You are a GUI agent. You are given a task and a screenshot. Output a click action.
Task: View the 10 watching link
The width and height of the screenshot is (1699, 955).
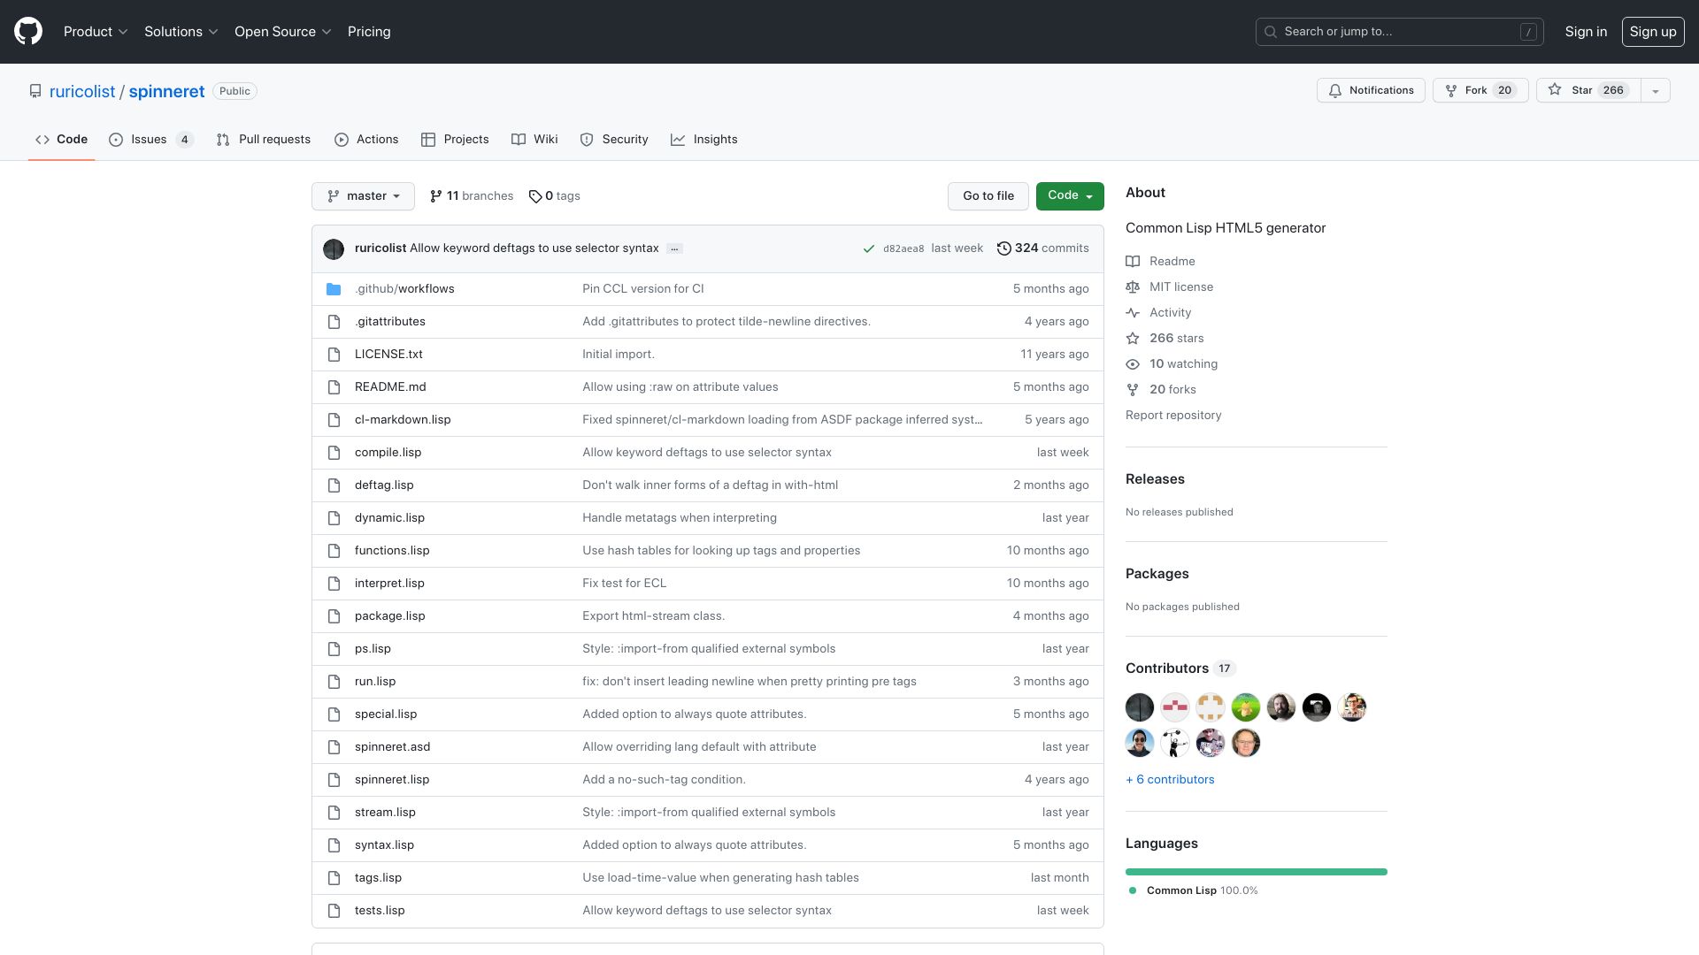tap(1172, 363)
